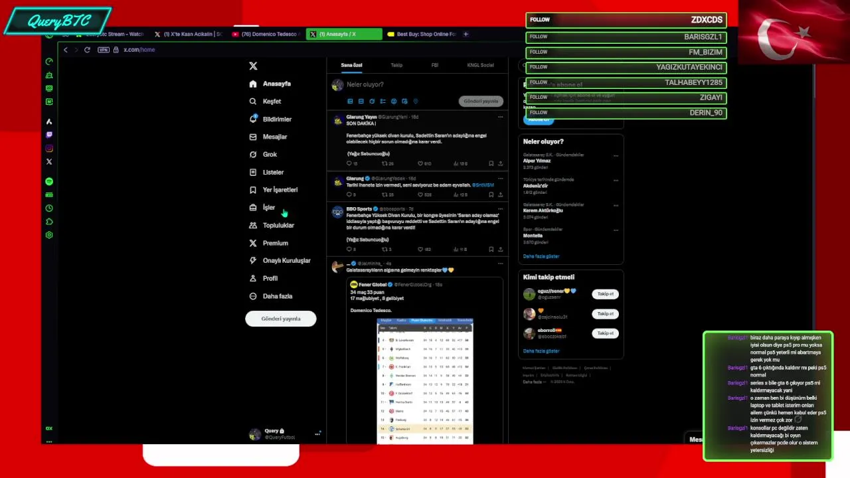Toggle the VPN badge in address bar

coord(104,50)
